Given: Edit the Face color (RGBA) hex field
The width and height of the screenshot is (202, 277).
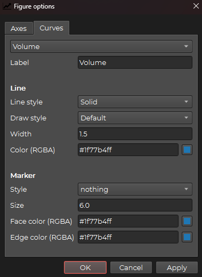Looking at the screenshot, I should [128, 221].
